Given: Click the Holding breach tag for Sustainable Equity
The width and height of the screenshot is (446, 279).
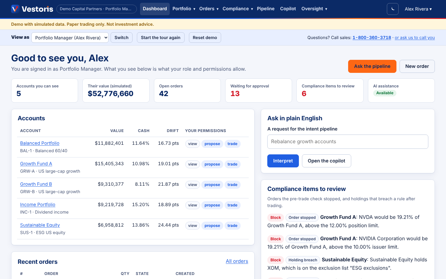Looking at the screenshot, I should coord(303,260).
